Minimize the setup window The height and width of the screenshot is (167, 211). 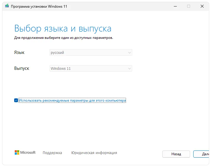click(x=175, y=6)
